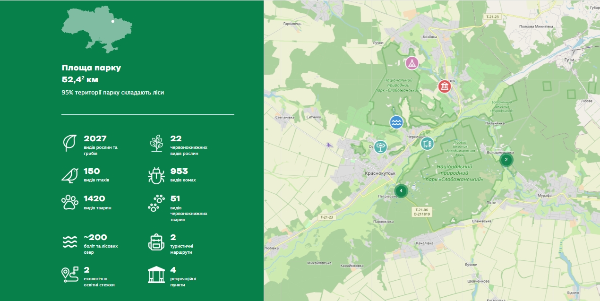
Task: Click the backpack tourist routes icon
Action: [156, 242]
